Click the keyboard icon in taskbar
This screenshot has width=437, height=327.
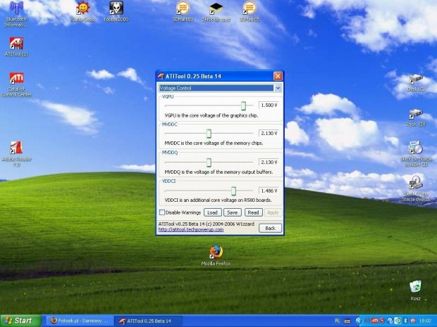click(347, 321)
